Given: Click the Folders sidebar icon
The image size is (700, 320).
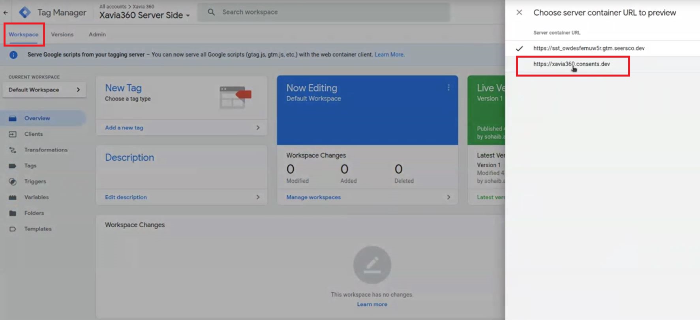Looking at the screenshot, I should pos(13,213).
